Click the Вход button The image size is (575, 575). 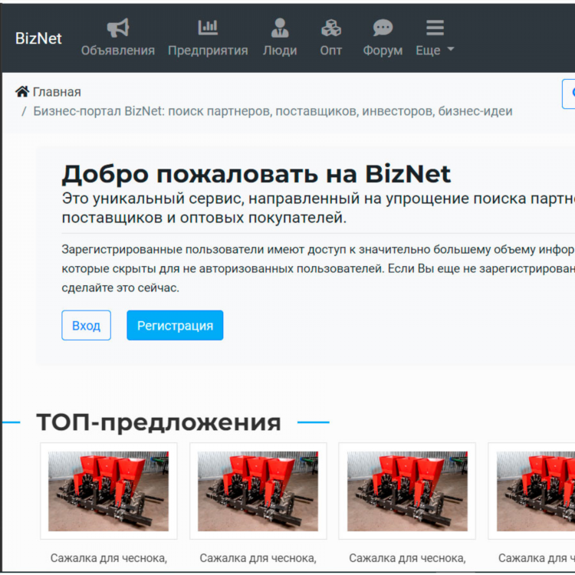click(86, 325)
